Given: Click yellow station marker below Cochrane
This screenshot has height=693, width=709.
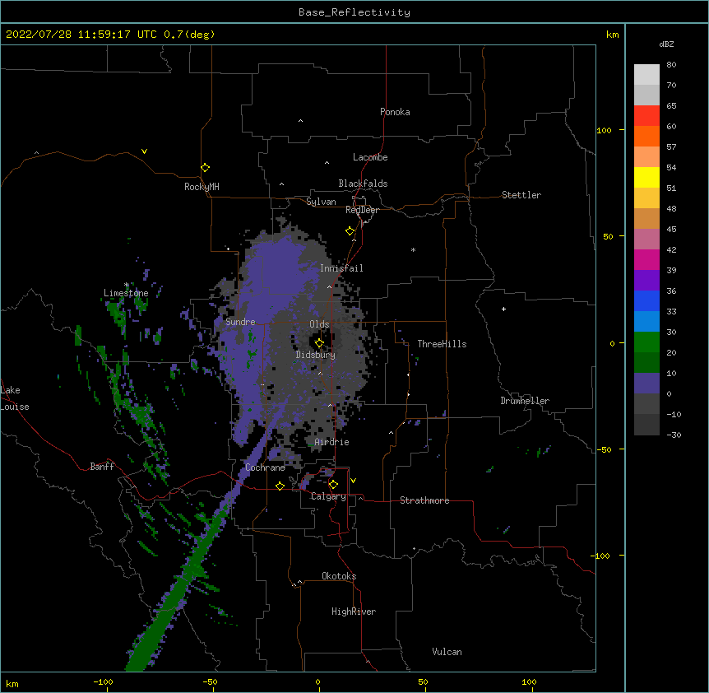Looking at the screenshot, I should pos(280,486).
